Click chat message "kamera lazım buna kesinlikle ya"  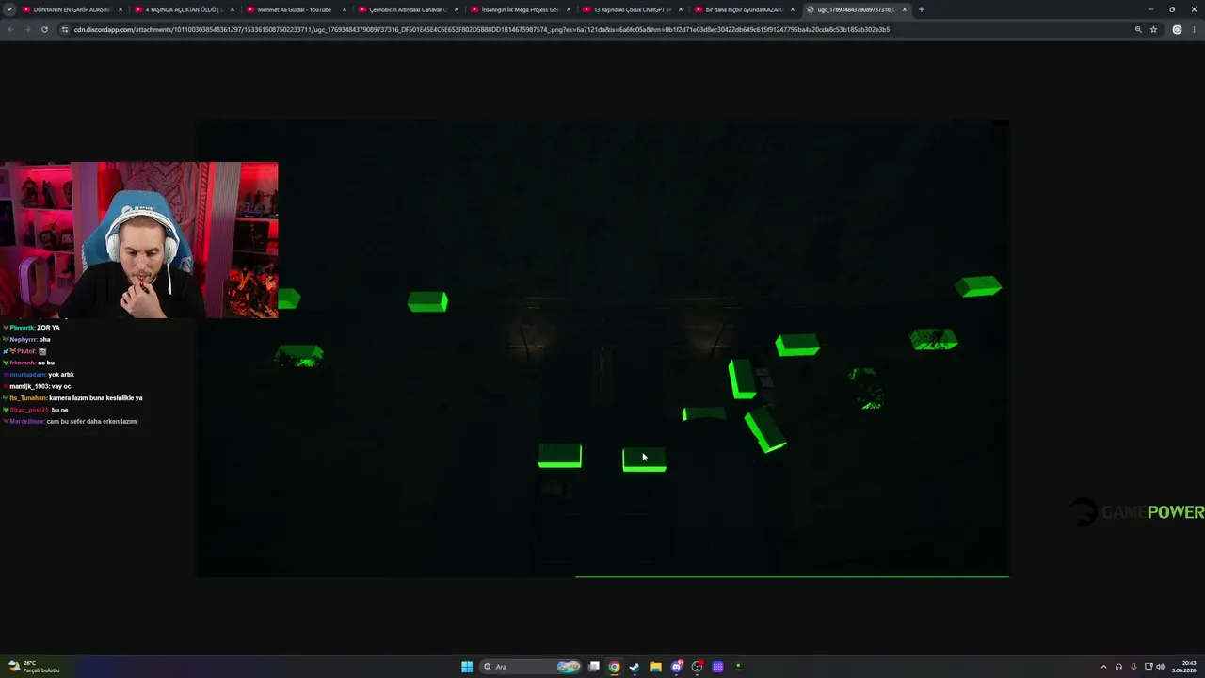(x=96, y=398)
